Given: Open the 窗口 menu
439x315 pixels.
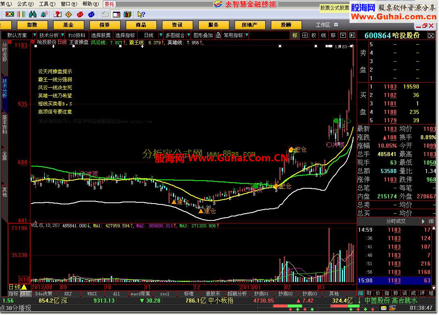Looking at the screenshot, I should (69, 4).
